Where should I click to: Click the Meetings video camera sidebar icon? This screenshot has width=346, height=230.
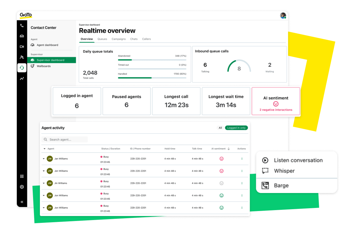(x=22, y=46)
